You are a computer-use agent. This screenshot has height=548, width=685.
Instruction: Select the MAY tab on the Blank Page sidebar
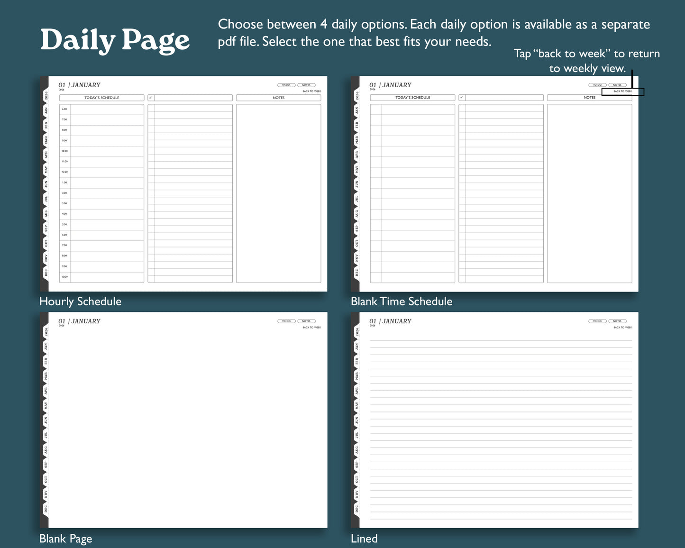(46, 406)
